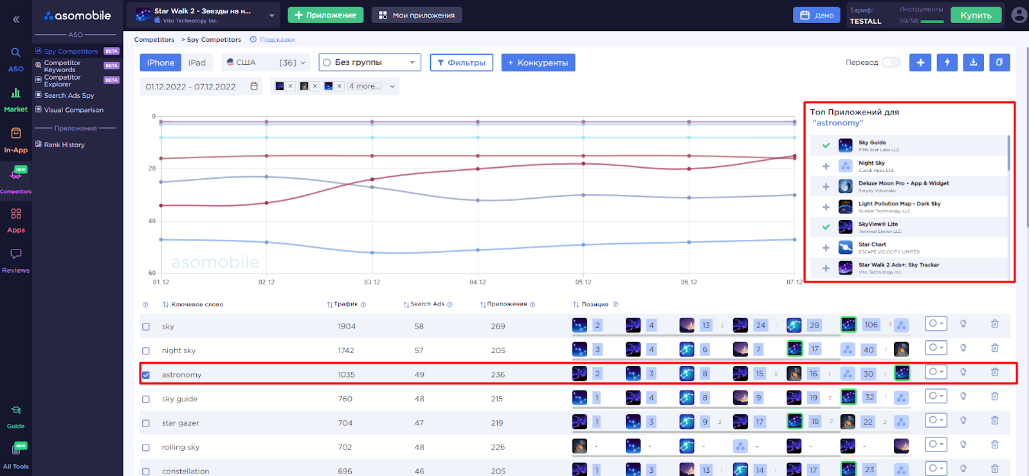Check the star gazer keyword checkbox
Screen dimensions: 1029x476
pyautogui.click(x=146, y=423)
